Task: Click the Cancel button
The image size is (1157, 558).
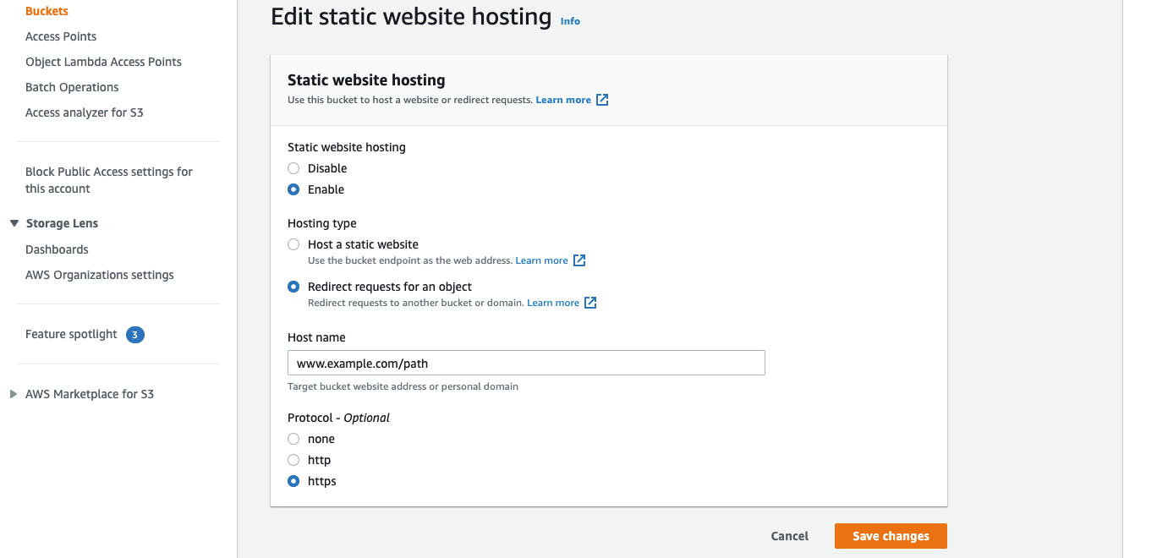Action: [x=790, y=536]
